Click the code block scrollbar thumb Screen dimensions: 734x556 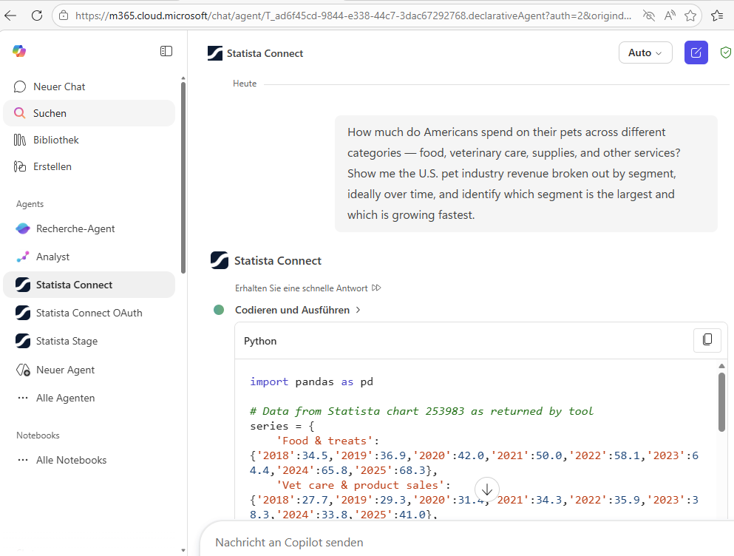click(x=721, y=402)
